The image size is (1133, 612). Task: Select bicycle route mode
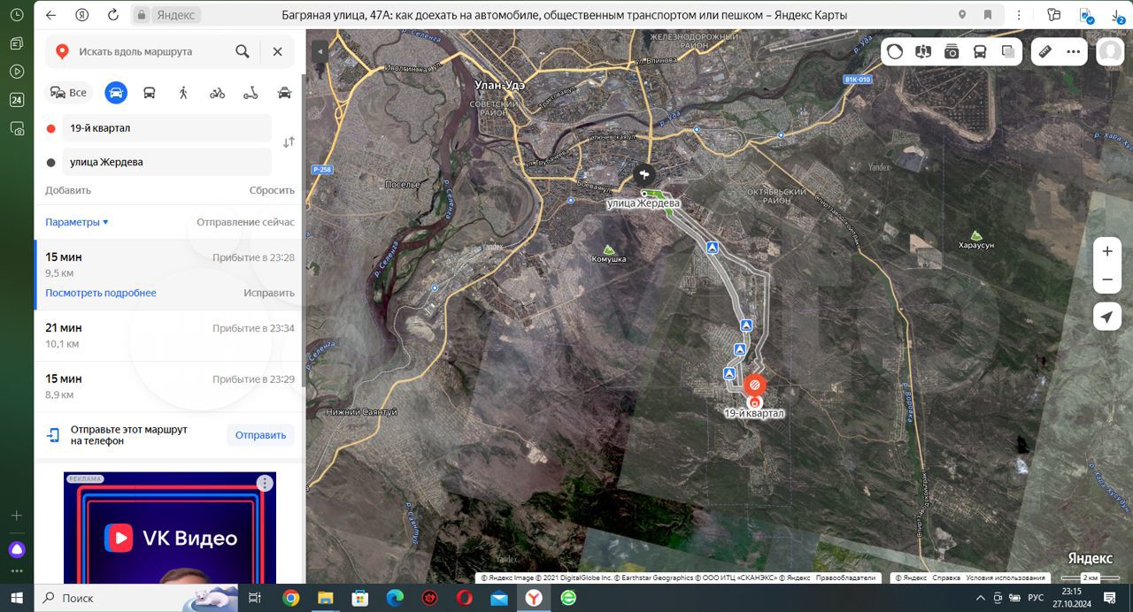pos(217,92)
